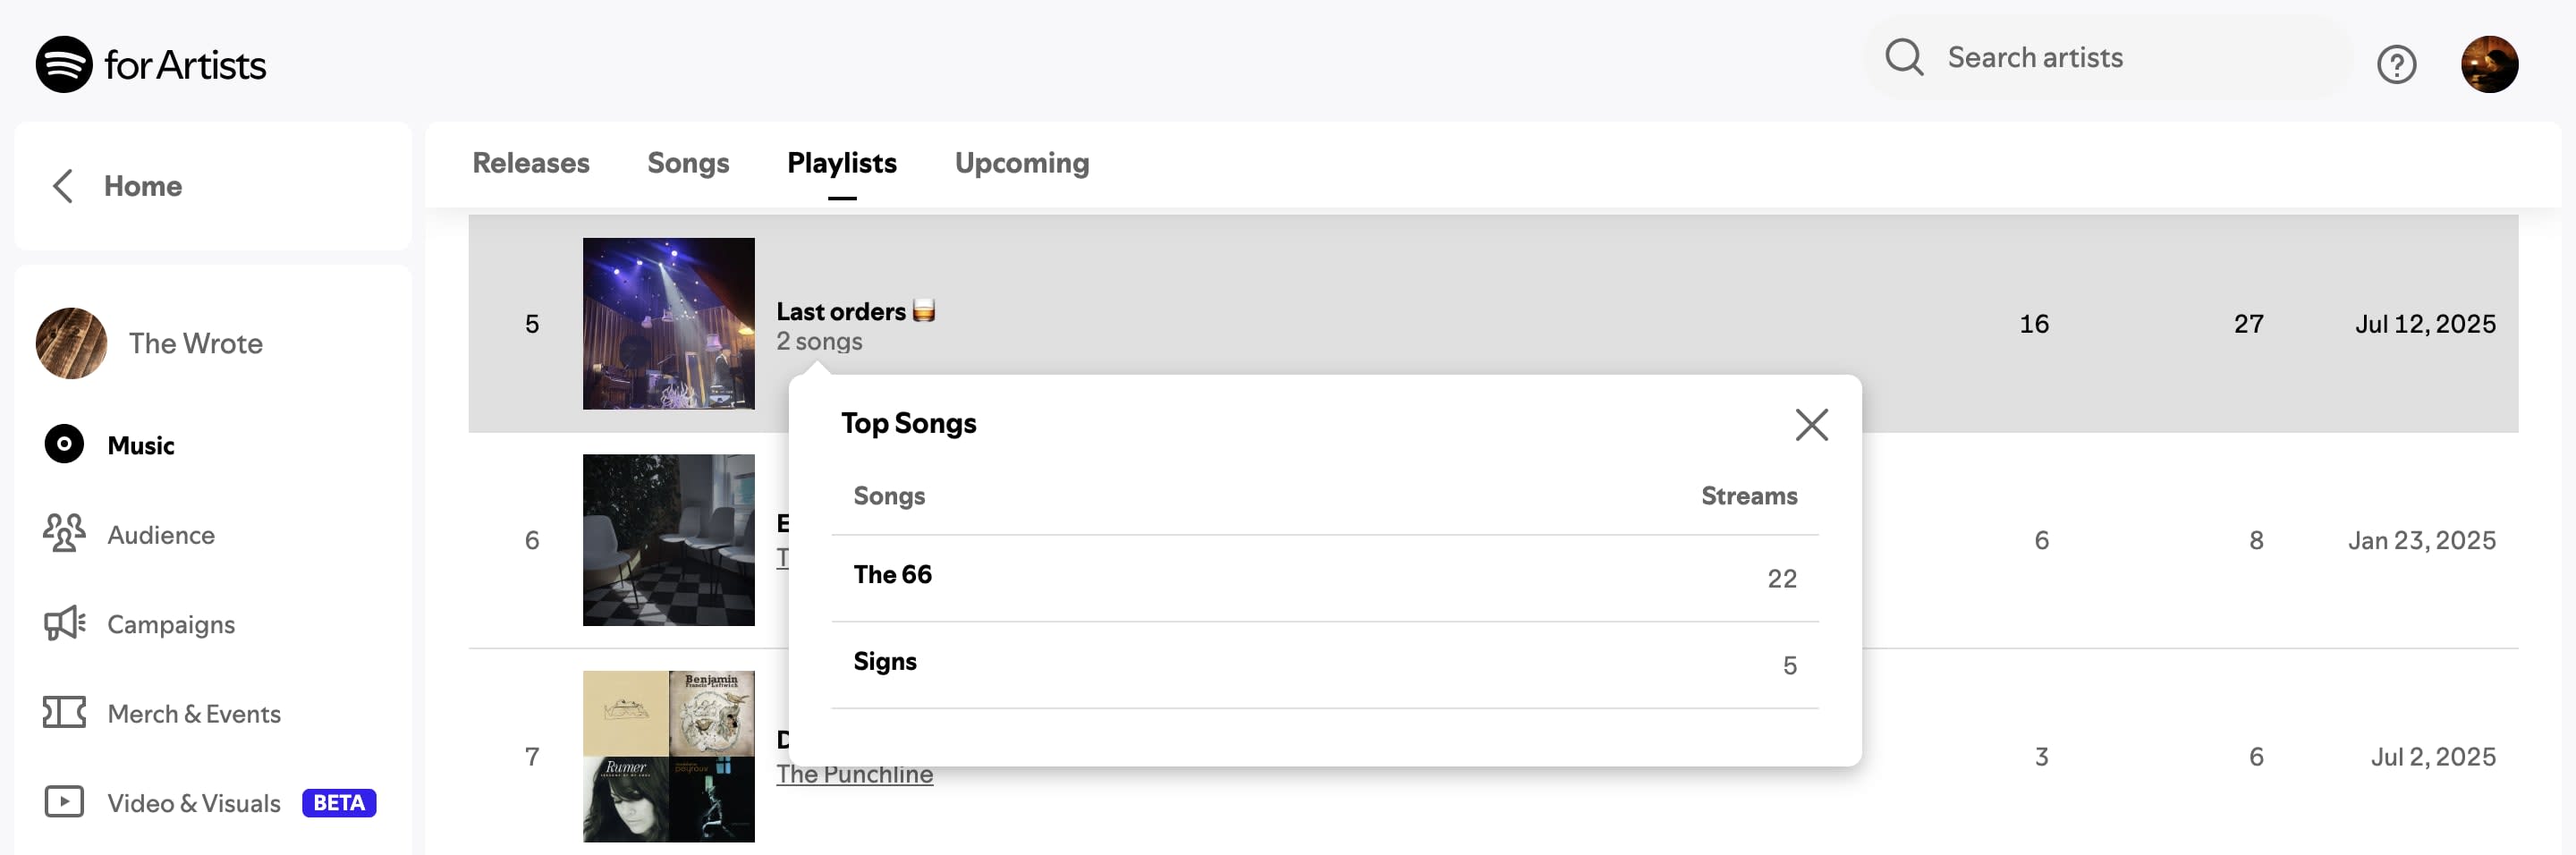Screen dimensions: 2576x855
Task: Open the user profile avatar menu
Action: (x=2489, y=65)
